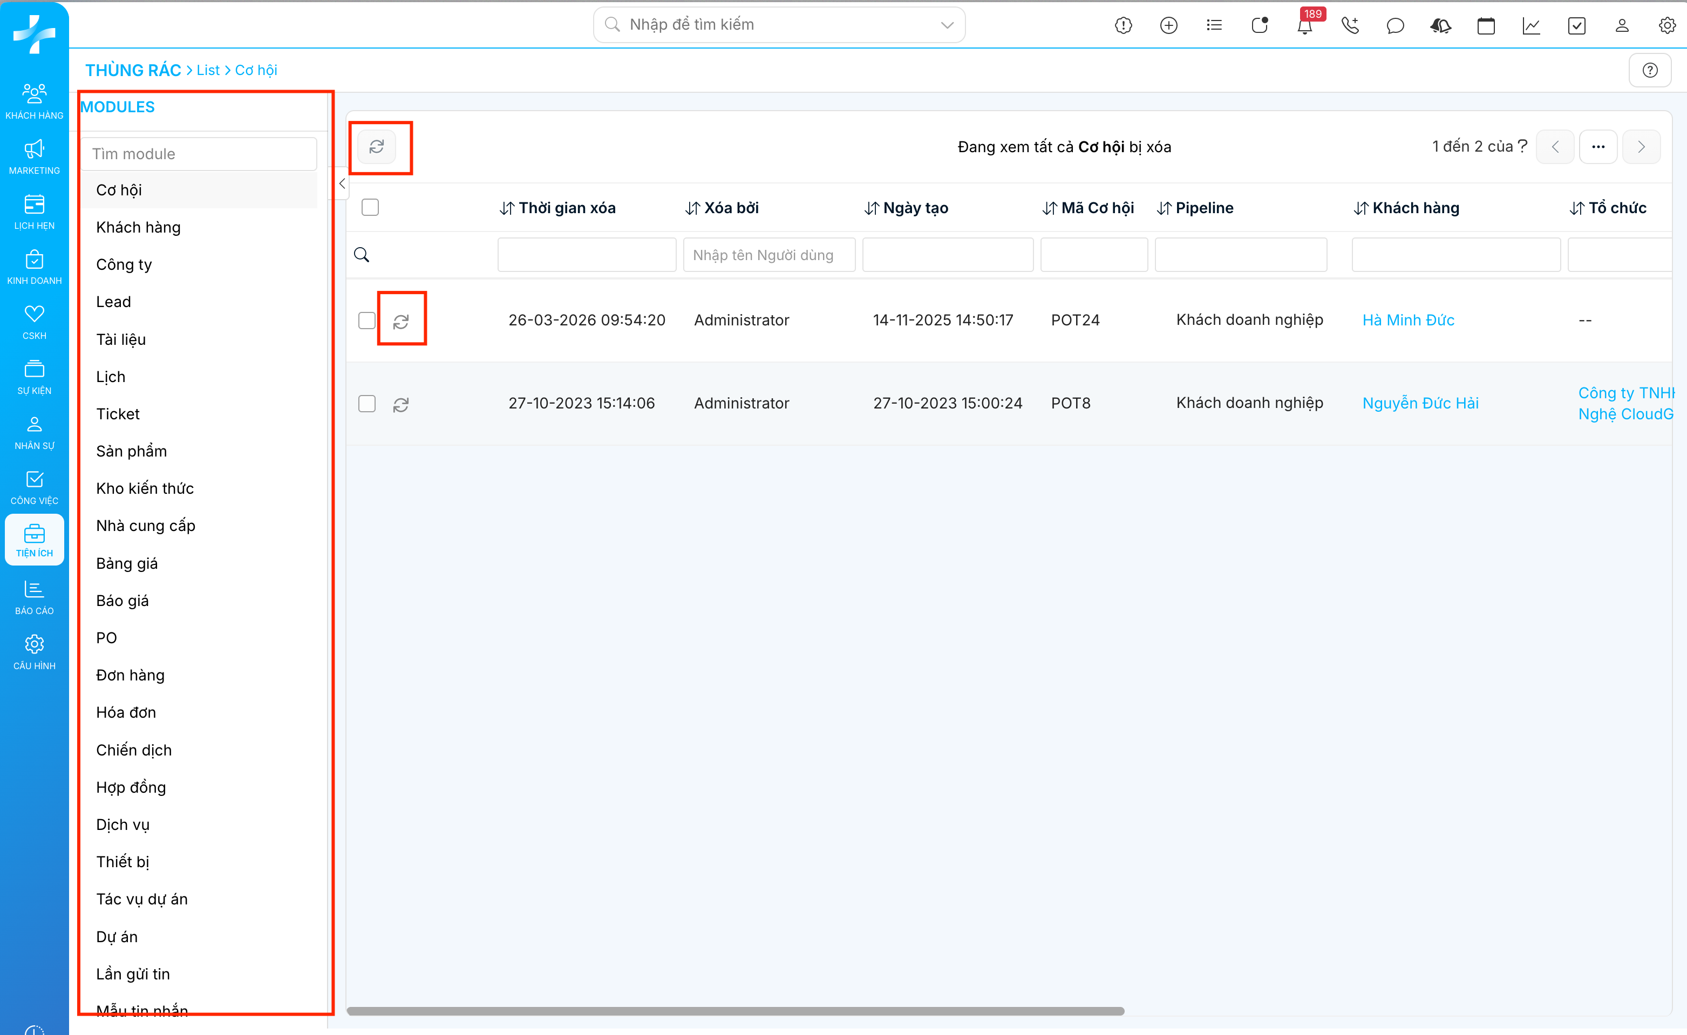Expand the global search dropdown arrow
Viewport: 1687px width, 1035px height.
pos(947,25)
